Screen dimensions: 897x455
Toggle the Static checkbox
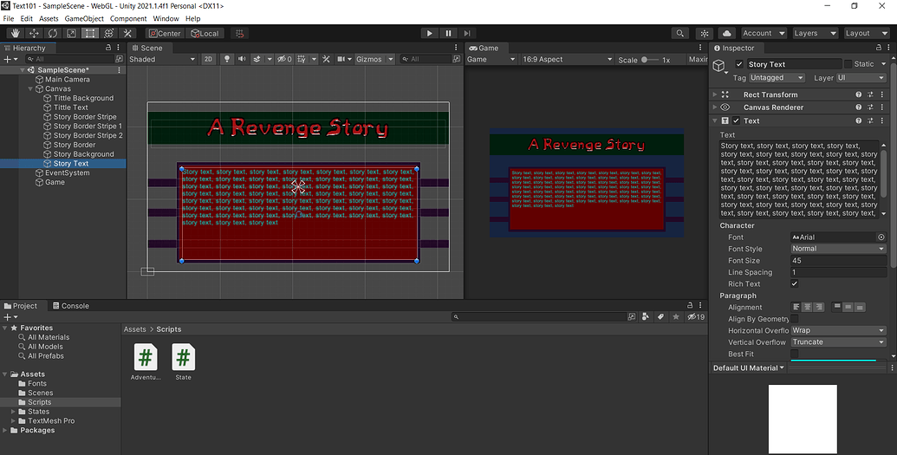(x=848, y=64)
